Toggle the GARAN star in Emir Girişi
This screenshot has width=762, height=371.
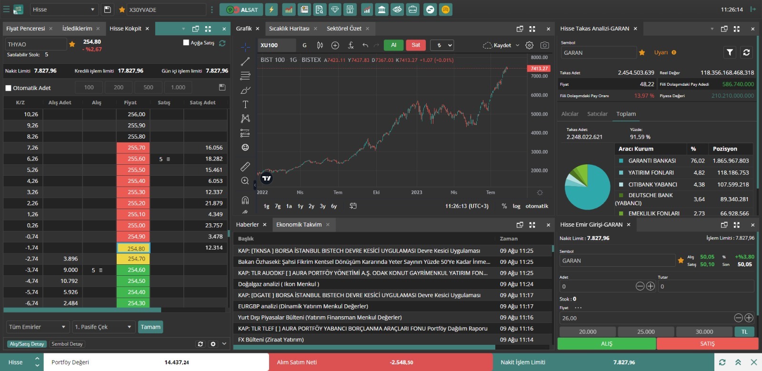pos(681,261)
